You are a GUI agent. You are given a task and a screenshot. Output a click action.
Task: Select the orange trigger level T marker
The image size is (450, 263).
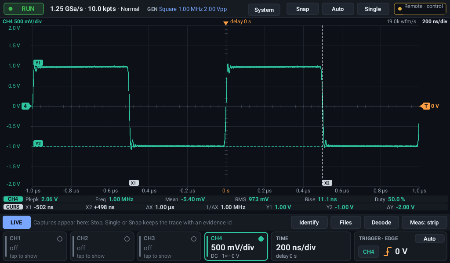(425, 106)
